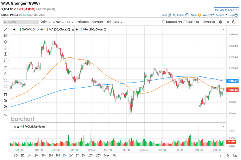Select the Max time range
Screen dimensions: 241x160
click(106, 155)
